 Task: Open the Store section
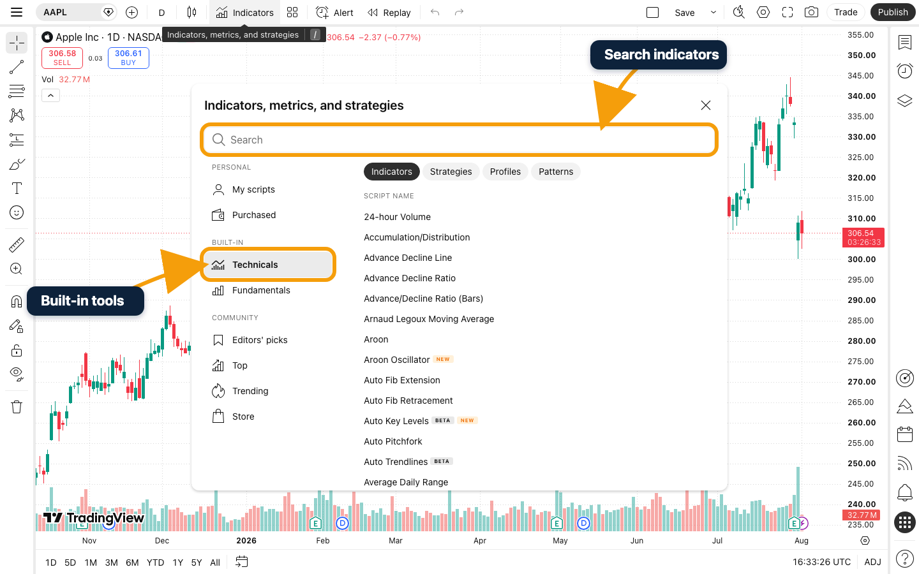click(x=268, y=416)
